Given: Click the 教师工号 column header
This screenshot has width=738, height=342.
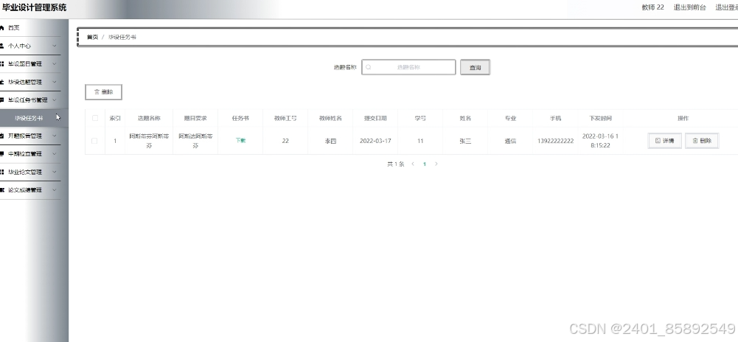Looking at the screenshot, I should coord(285,119).
